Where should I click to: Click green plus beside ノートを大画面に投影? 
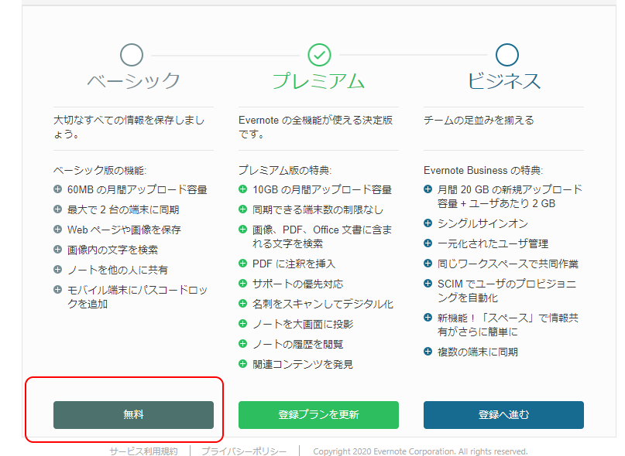(242, 324)
